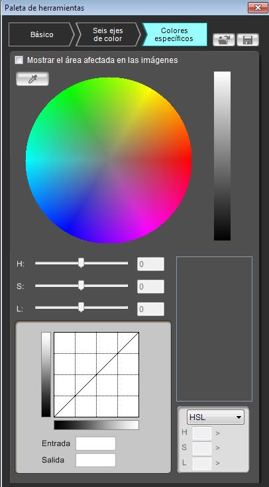This screenshot has width=269, height=487.
Task: Click the arrow next to H field
Action: 217,433
